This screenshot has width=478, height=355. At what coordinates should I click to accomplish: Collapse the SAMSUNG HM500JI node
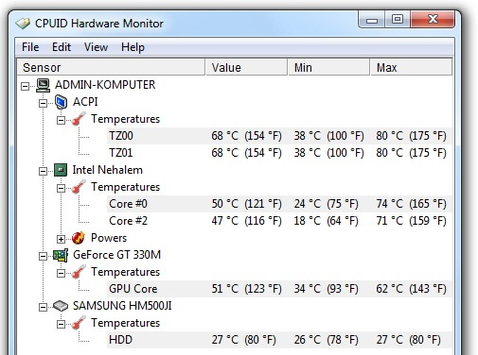pyautogui.click(x=43, y=307)
